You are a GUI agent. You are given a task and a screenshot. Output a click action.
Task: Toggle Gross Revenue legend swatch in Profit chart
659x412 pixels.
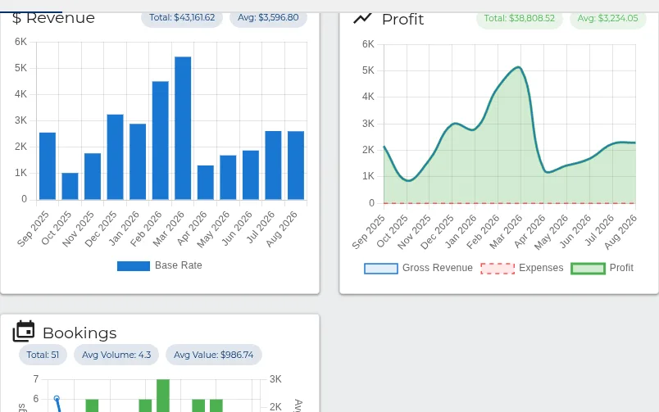tap(381, 269)
